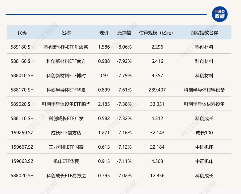
Task: Click the price 0.915
Action: (104, 161)
